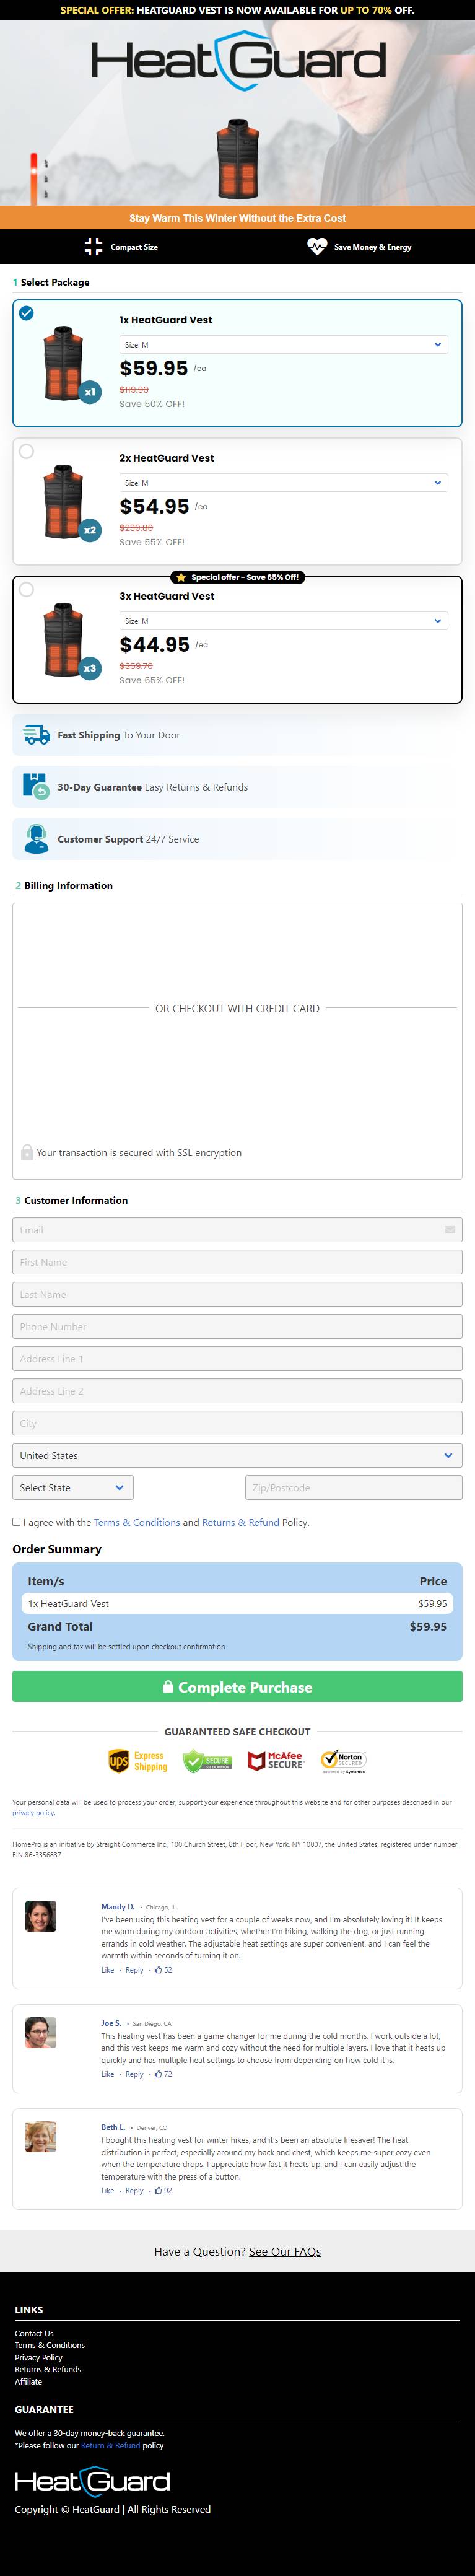This screenshot has width=475, height=2576.
Task: Open the United States country dropdown
Action: 237,1455
